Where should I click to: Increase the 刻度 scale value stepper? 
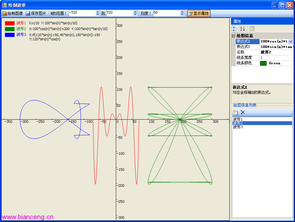coord(182,12)
